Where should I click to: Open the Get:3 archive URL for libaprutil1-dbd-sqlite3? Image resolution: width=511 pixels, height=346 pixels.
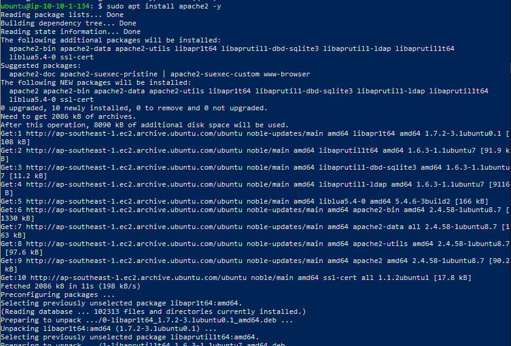[x=134, y=167]
